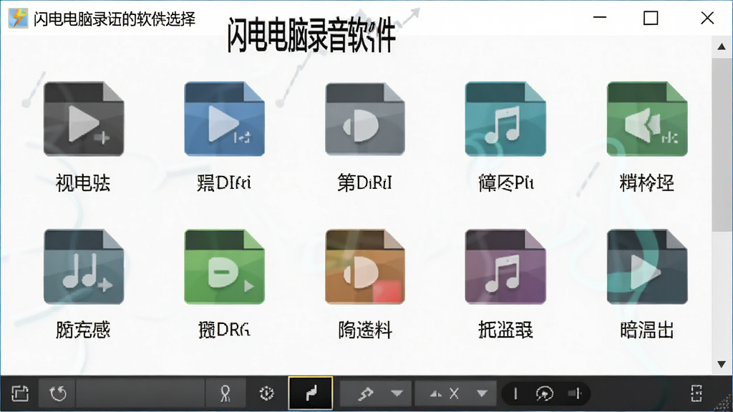
Task: Click the undo circular arrow toolbar button
Action: [x=58, y=393]
